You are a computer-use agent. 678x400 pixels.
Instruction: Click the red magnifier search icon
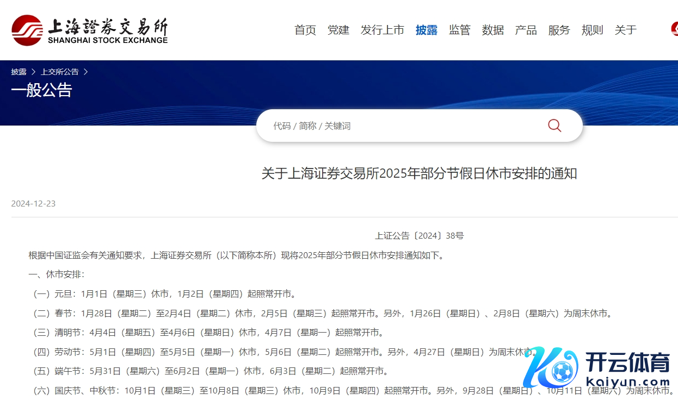[x=554, y=126]
